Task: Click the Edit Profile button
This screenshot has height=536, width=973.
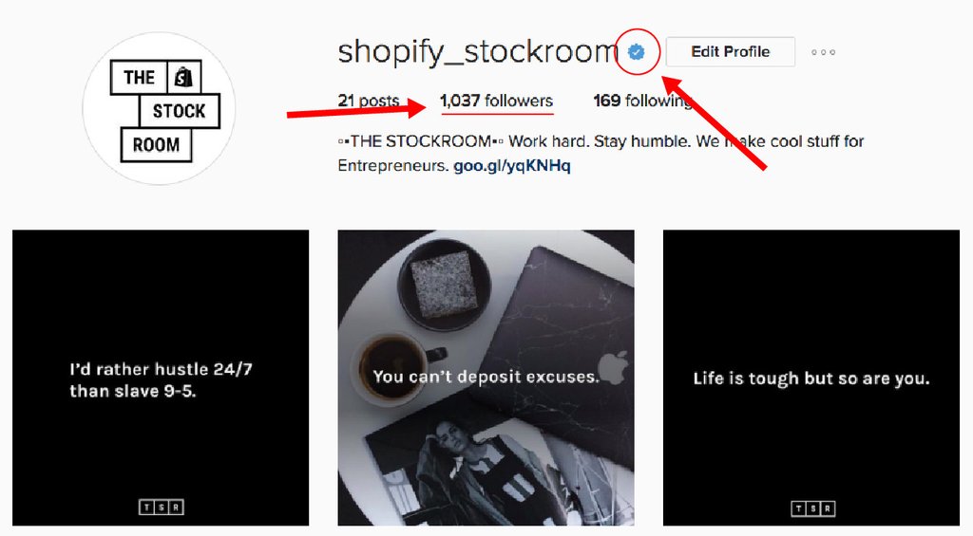Action: tap(731, 51)
